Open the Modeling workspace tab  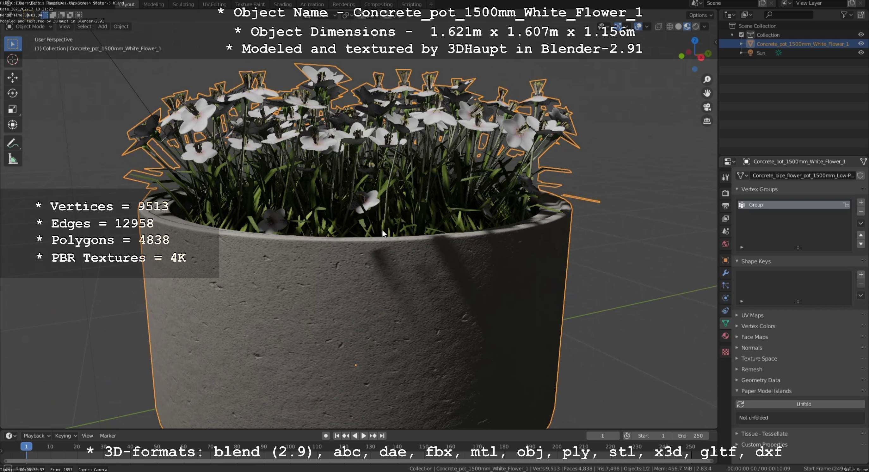153,4
